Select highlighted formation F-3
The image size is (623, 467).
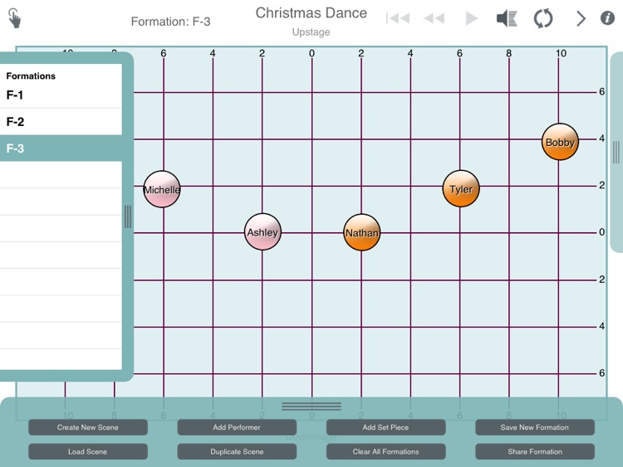[x=61, y=148]
